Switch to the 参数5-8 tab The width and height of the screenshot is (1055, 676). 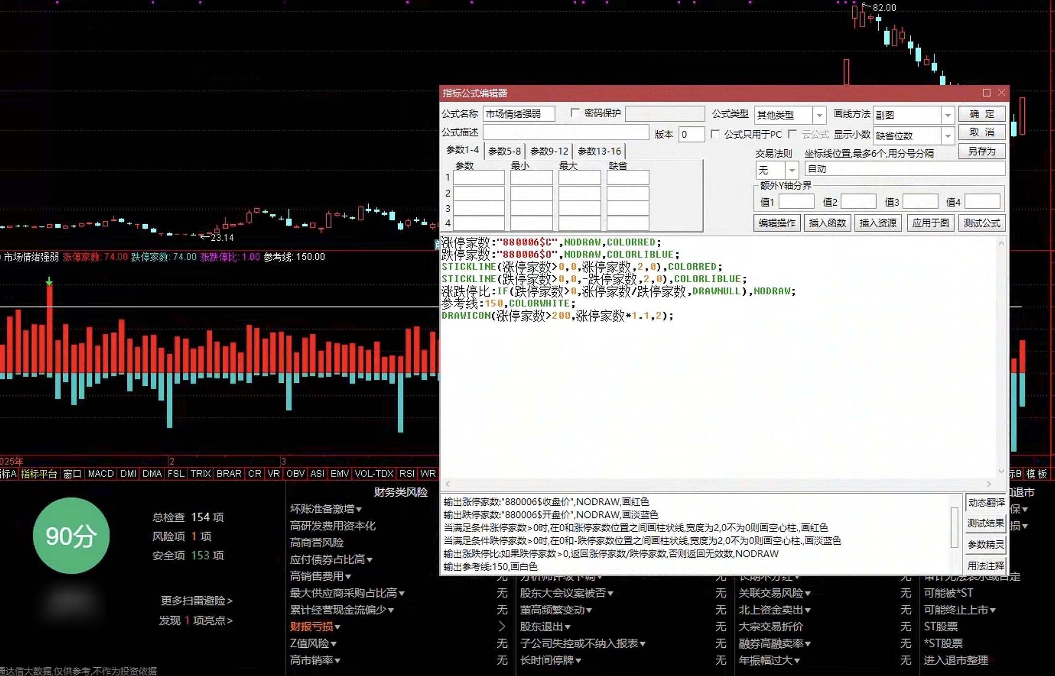coord(505,151)
